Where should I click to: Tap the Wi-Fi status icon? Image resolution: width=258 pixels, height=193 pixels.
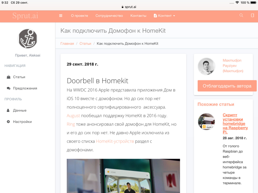pos(237,3)
